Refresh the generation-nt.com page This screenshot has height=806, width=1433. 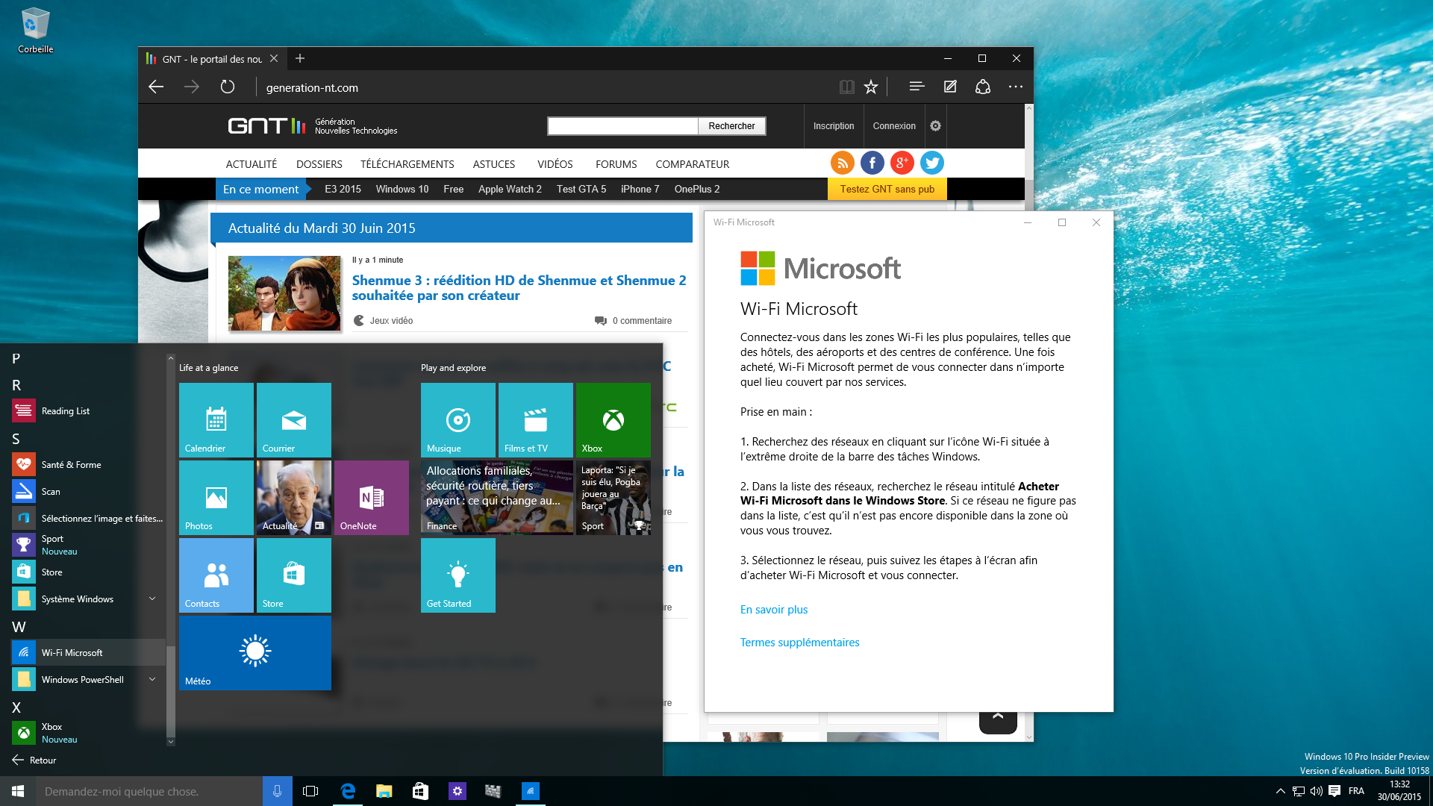[x=228, y=87]
